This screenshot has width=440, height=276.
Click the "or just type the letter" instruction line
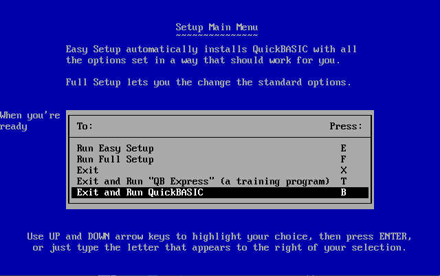click(x=219, y=248)
